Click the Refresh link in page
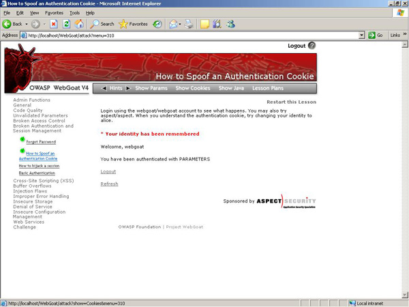This screenshot has width=409, height=307. tap(109, 184)
